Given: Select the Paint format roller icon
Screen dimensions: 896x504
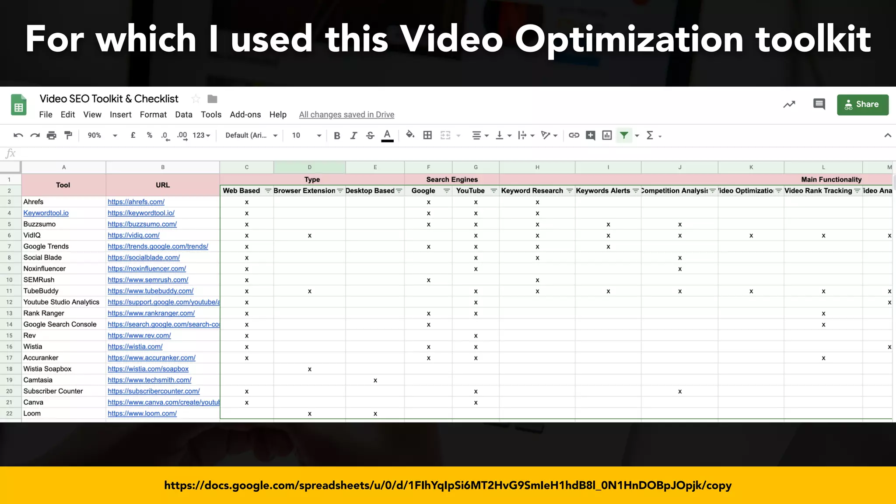Looking at the screenshot, I should tap(68, 136).
